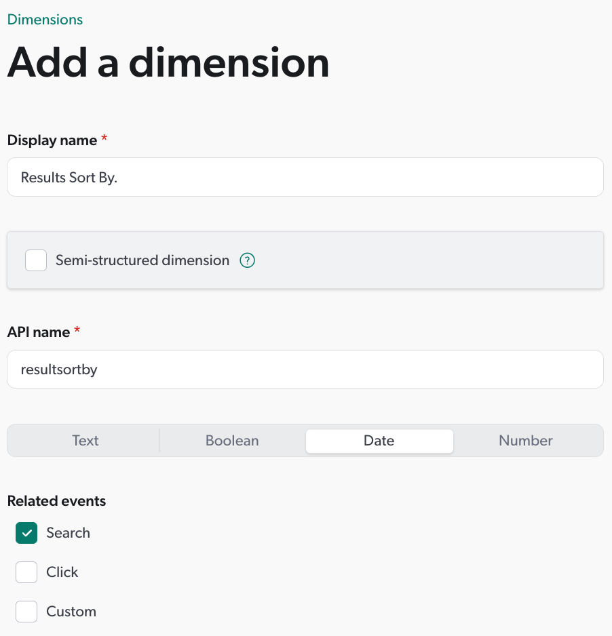Click inside the Display name field
Screen dimensions: 612x636
tap(305, 177)
